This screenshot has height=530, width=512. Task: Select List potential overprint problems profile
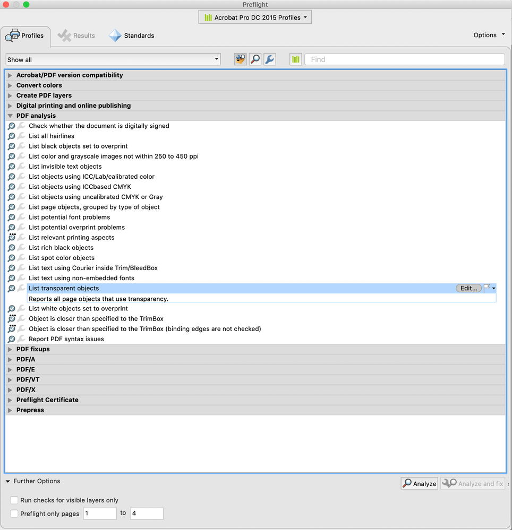pos(77,227)
